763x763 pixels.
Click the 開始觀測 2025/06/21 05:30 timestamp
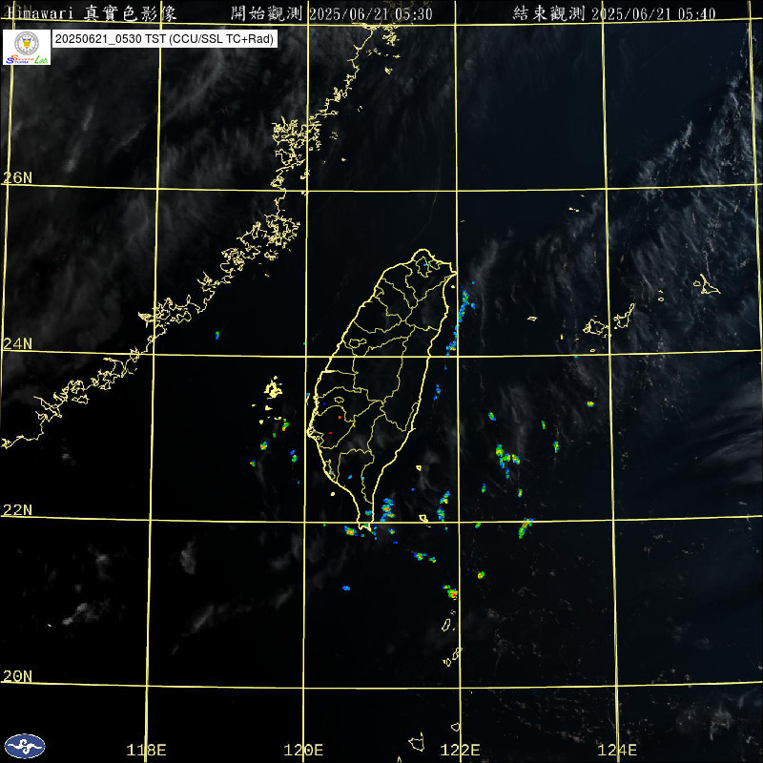tap(331, 13)
